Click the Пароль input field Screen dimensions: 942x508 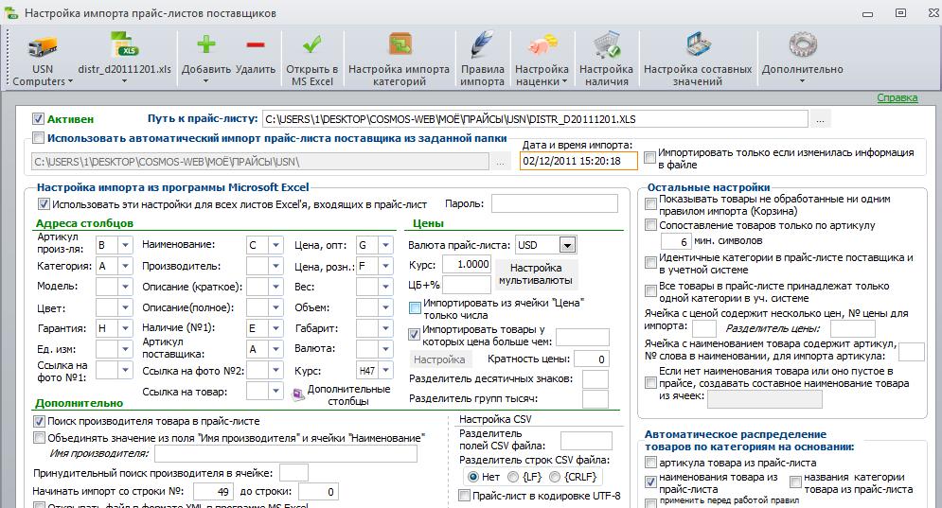(x=555, y=203)
